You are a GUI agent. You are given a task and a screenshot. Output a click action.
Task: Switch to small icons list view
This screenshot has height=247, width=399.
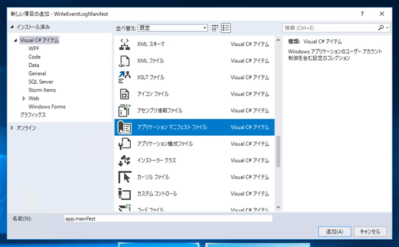(226, 28)
